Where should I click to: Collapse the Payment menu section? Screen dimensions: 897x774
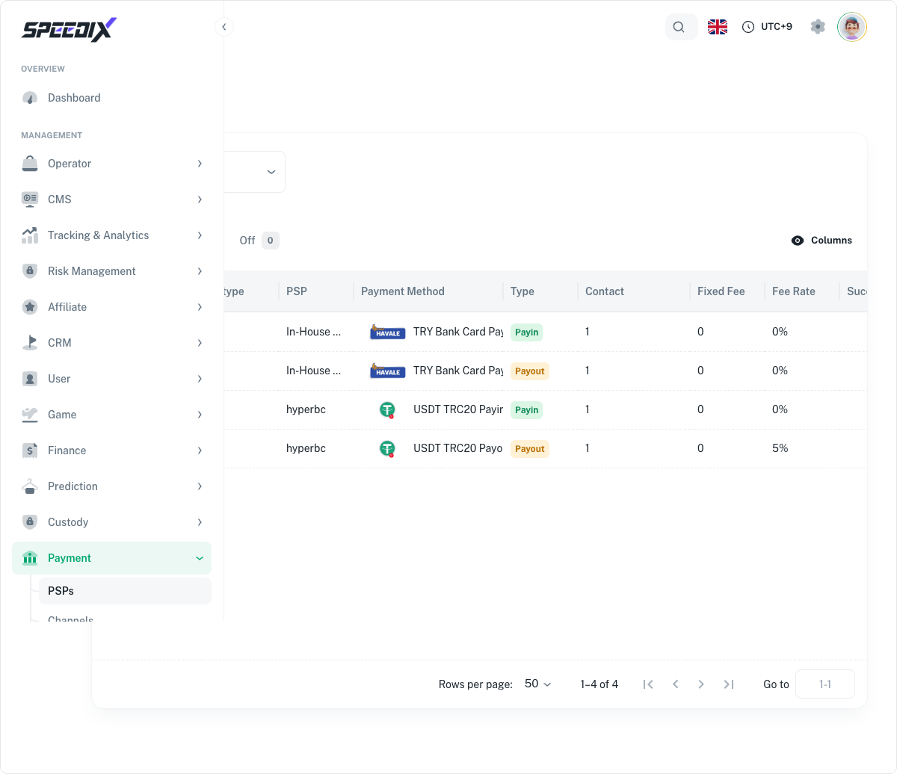pos(112,558)
